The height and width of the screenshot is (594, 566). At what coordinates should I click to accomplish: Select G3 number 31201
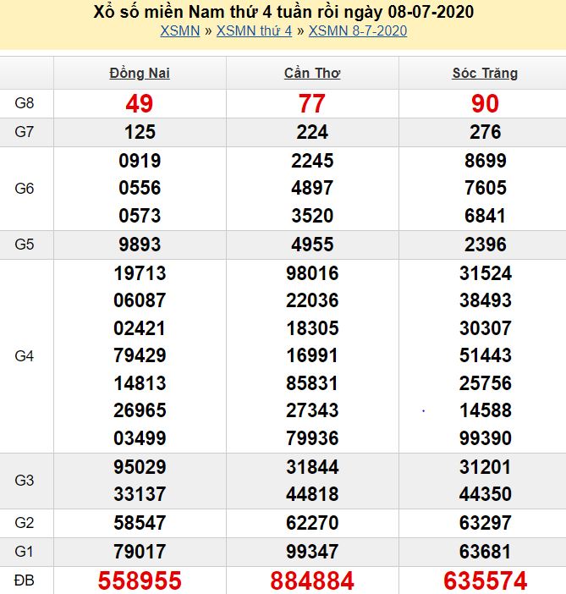pos(486,467)
